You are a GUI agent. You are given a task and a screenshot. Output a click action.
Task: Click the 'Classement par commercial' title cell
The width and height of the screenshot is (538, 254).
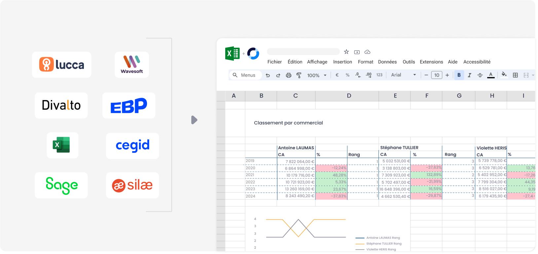coord(288,123)
